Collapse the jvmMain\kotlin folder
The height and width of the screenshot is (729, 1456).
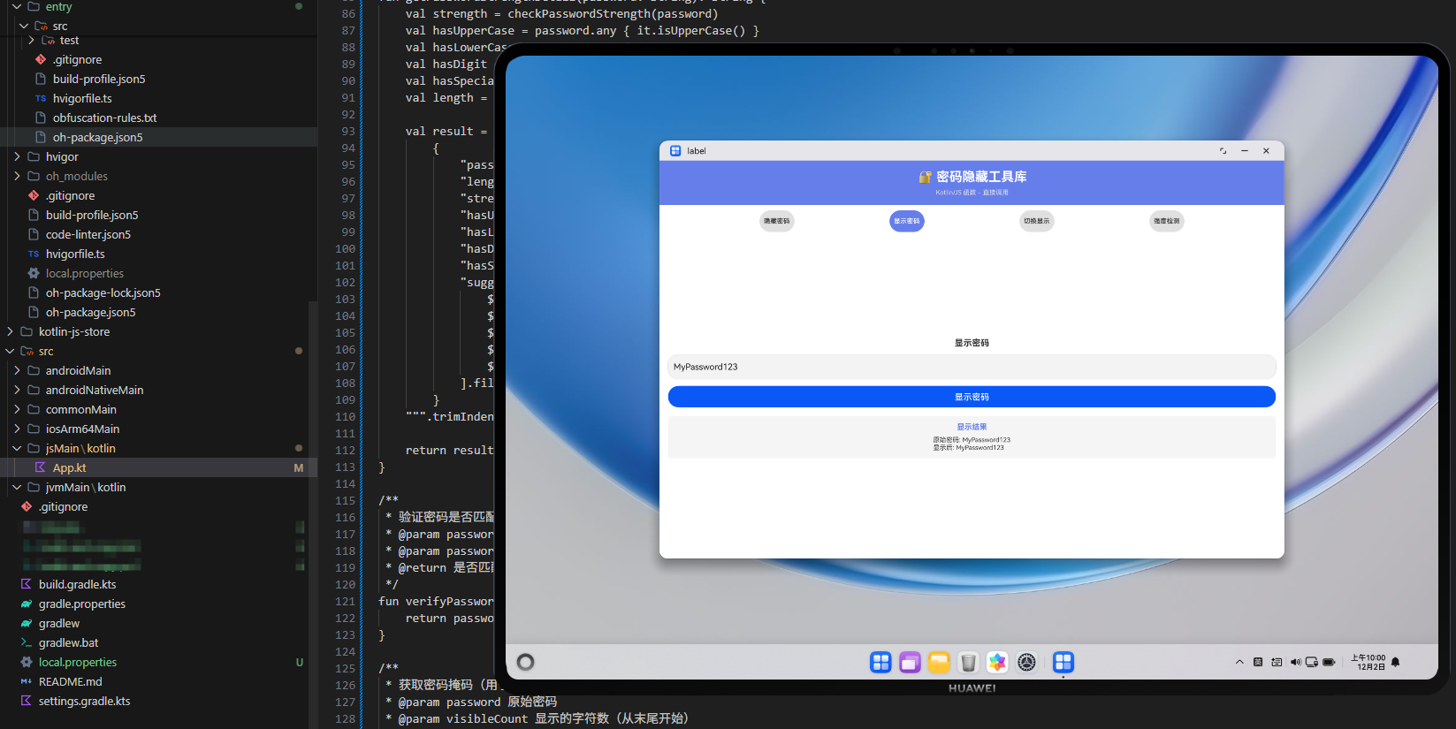coord(17,487)
